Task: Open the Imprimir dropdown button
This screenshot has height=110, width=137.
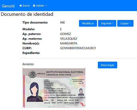Action: (107, 23)
